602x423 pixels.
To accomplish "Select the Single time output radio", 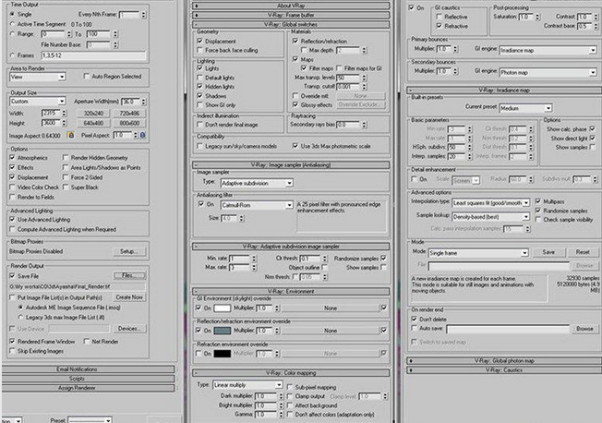I will pos(12,14).
